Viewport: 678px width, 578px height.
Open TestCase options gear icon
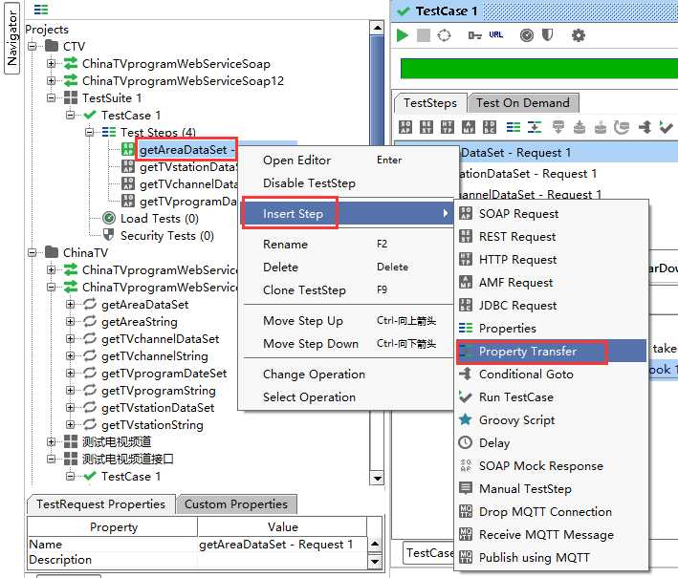(579, 35)
